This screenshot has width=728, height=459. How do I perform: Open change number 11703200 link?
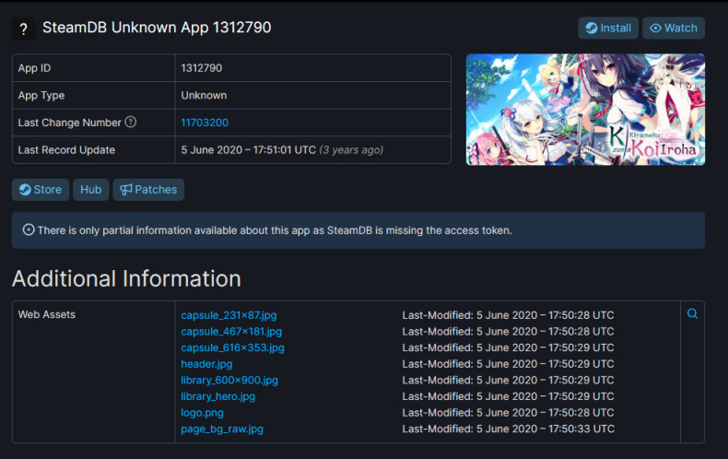[205, 123]
